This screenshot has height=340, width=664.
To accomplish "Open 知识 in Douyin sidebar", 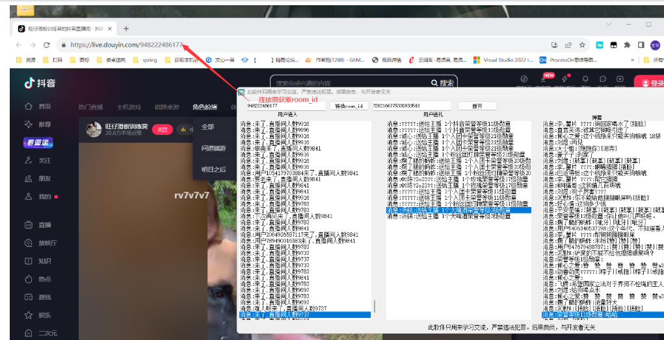I will coord(38,261).
